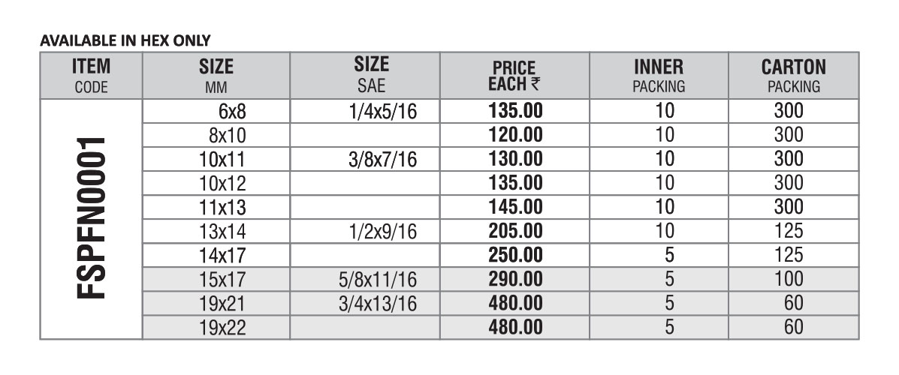Select the 1/4x5/16 SAE size cell
The image size is (899, 375).
[x=382, y=112]
